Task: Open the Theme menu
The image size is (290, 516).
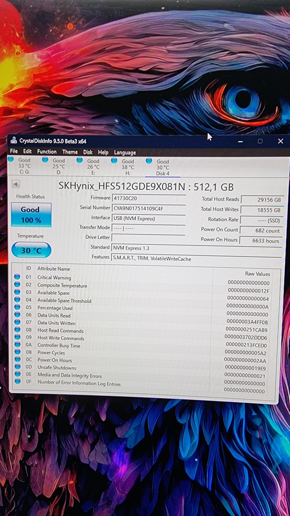Action: pos(70,152)
